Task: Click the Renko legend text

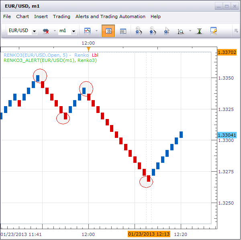Action: click(82, 55)
